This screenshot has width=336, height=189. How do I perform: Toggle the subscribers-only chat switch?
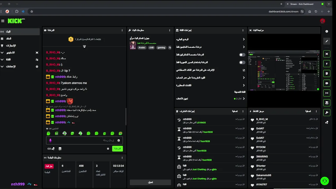coord(242,55)
